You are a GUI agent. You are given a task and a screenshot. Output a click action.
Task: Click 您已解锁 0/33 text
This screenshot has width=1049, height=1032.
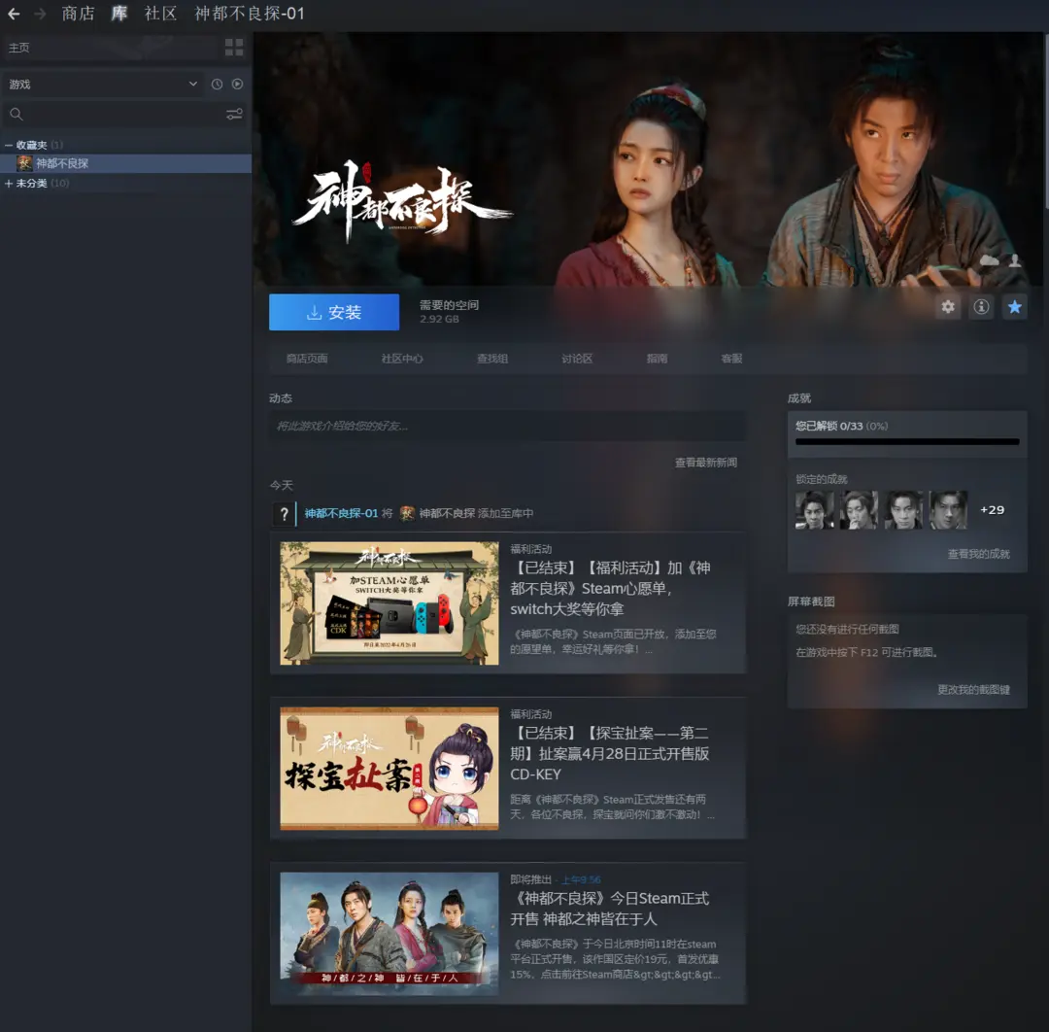[x=841, y=426]
